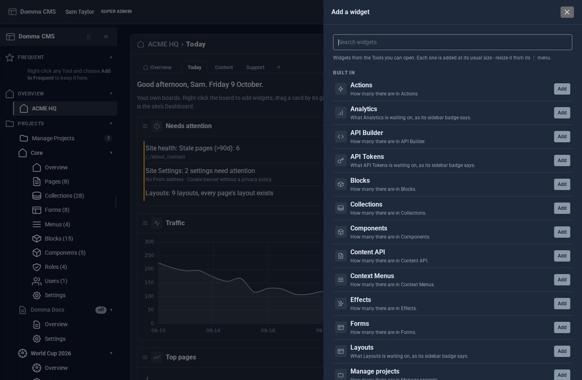Collapse the Overview section arrow
582x380 pixels.
tap(111, 94)
